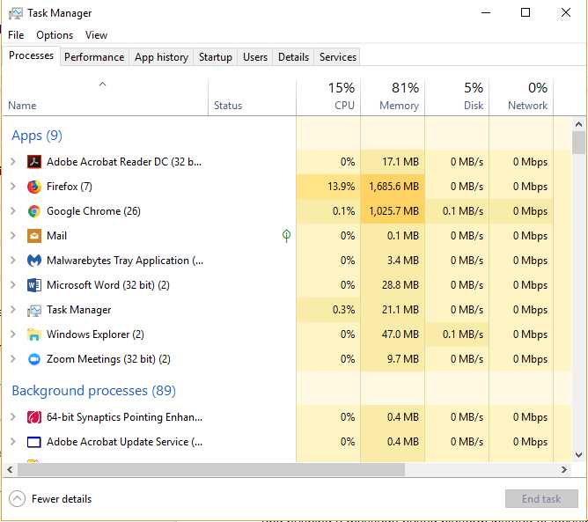
Task: Click the Firefox app icon
Action: click(x=34, y=187)
